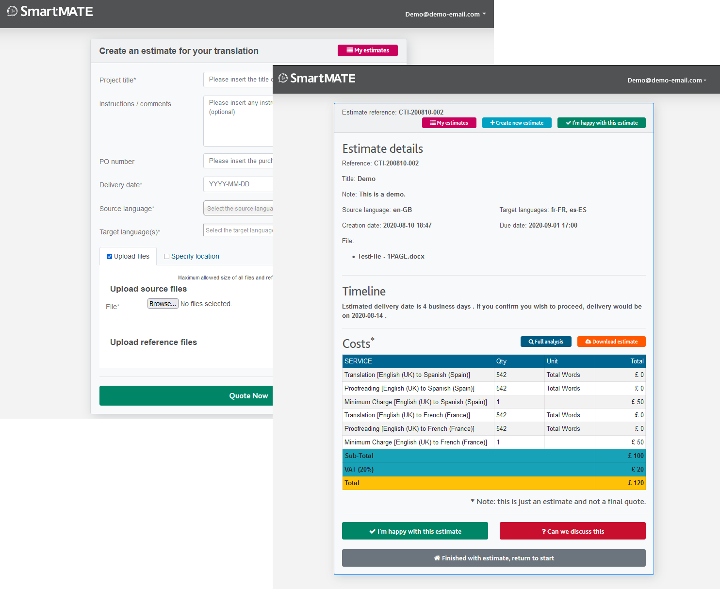Screen dimensions: 720x589
Task: Open the account dropdown in the left page header
Action: pos(445,15)
